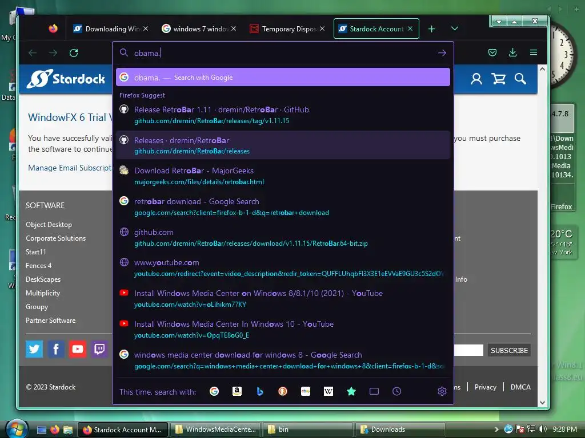
Task: Open Download RetroBar MajorGeeks suggestion
Action: [x=283, y=176]
